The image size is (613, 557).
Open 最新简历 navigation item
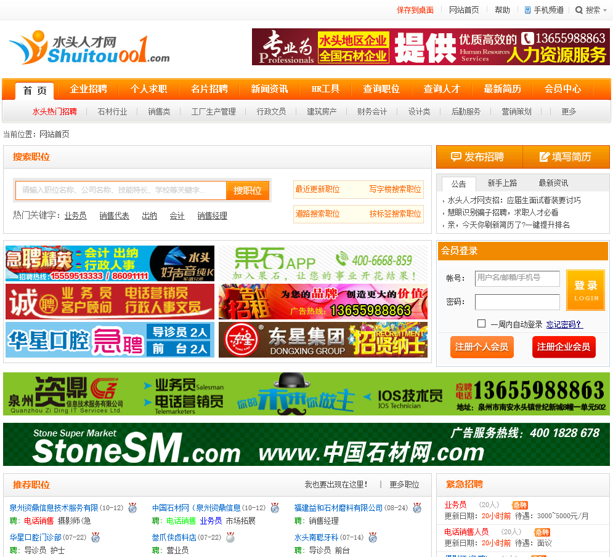tap(502, 89)
